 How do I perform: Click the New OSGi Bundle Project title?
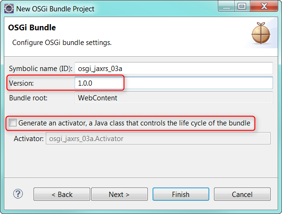pyautogui.click(x=55, y=9)
